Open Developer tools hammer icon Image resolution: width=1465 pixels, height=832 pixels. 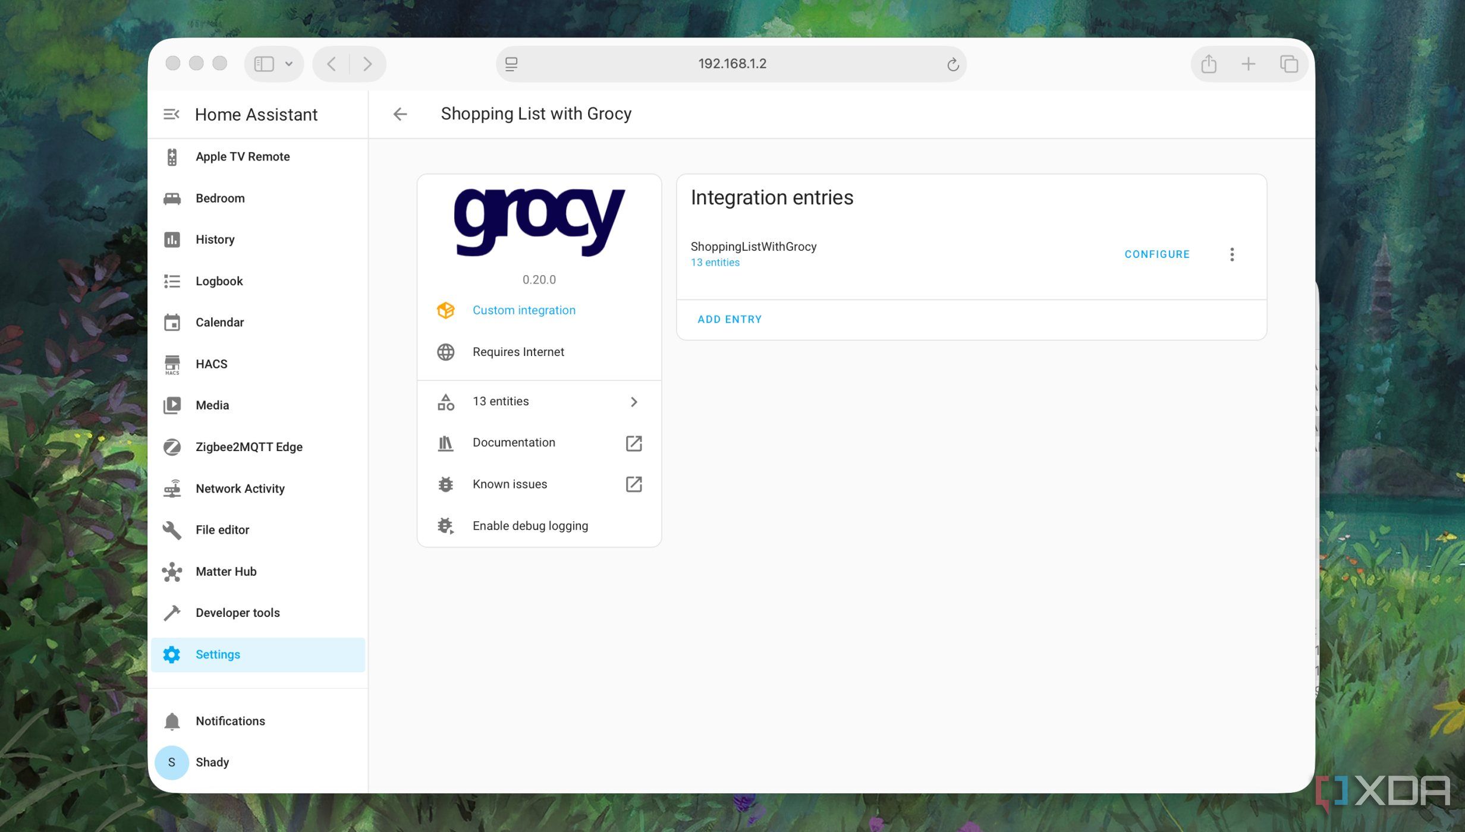pos(172,613)
